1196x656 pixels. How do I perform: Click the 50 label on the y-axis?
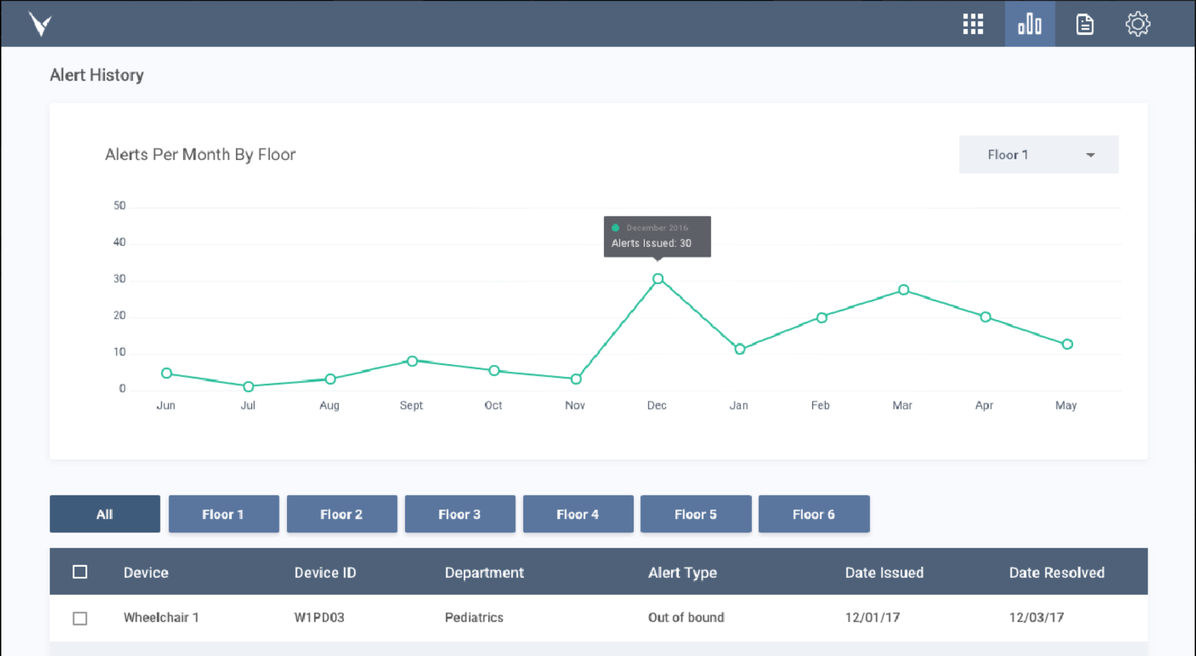[x=120, y=206]
